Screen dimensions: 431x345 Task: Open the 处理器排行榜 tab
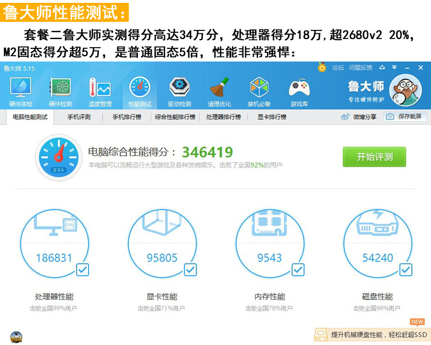pos(224,117)
